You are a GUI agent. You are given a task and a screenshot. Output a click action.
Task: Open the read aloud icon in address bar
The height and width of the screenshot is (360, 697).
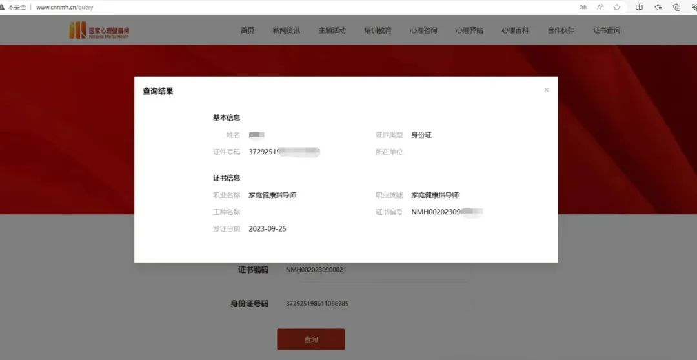600,7
